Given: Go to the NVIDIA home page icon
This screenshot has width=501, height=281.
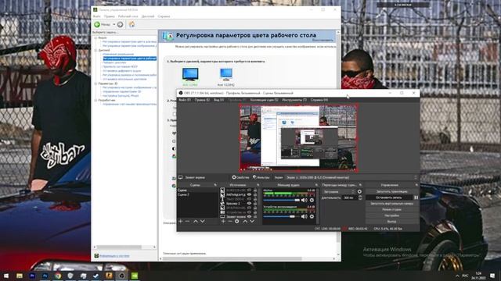Looking at the screenshot, I should coord(132,24).
